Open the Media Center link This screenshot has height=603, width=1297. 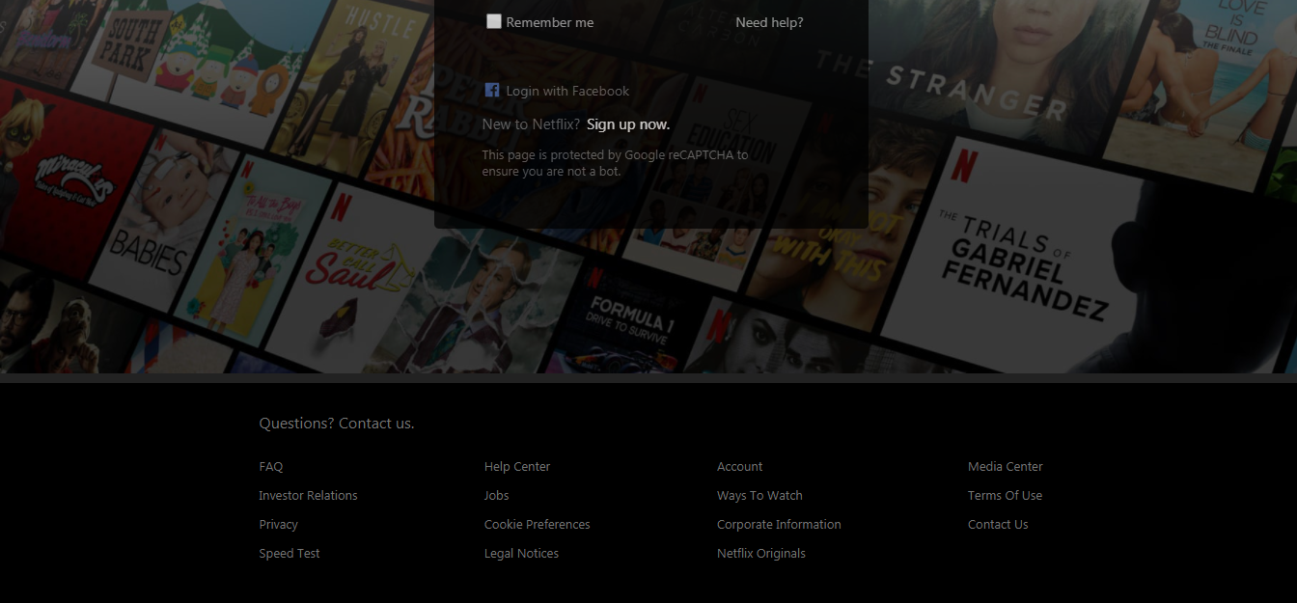click(1006, 467)
